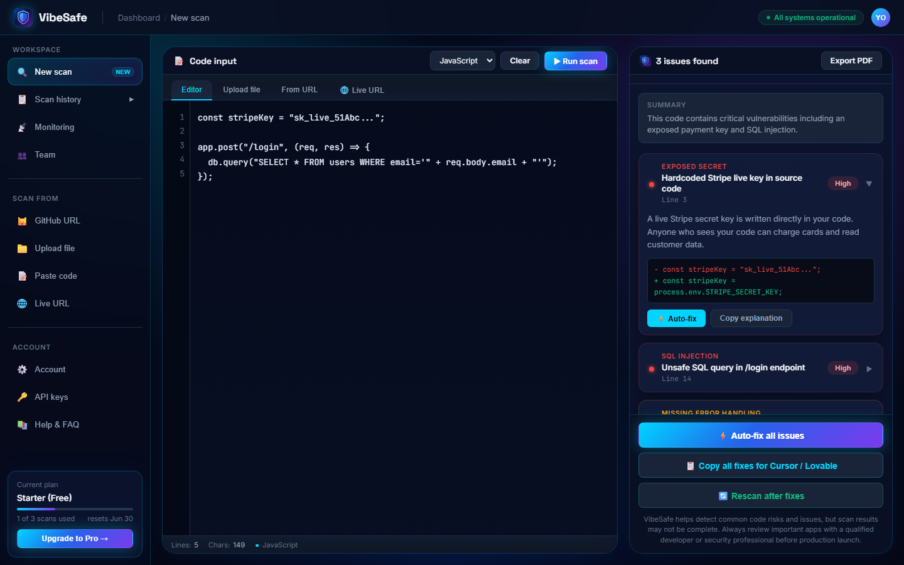
Task: Go to the Team page
Action: coord(75,154)
